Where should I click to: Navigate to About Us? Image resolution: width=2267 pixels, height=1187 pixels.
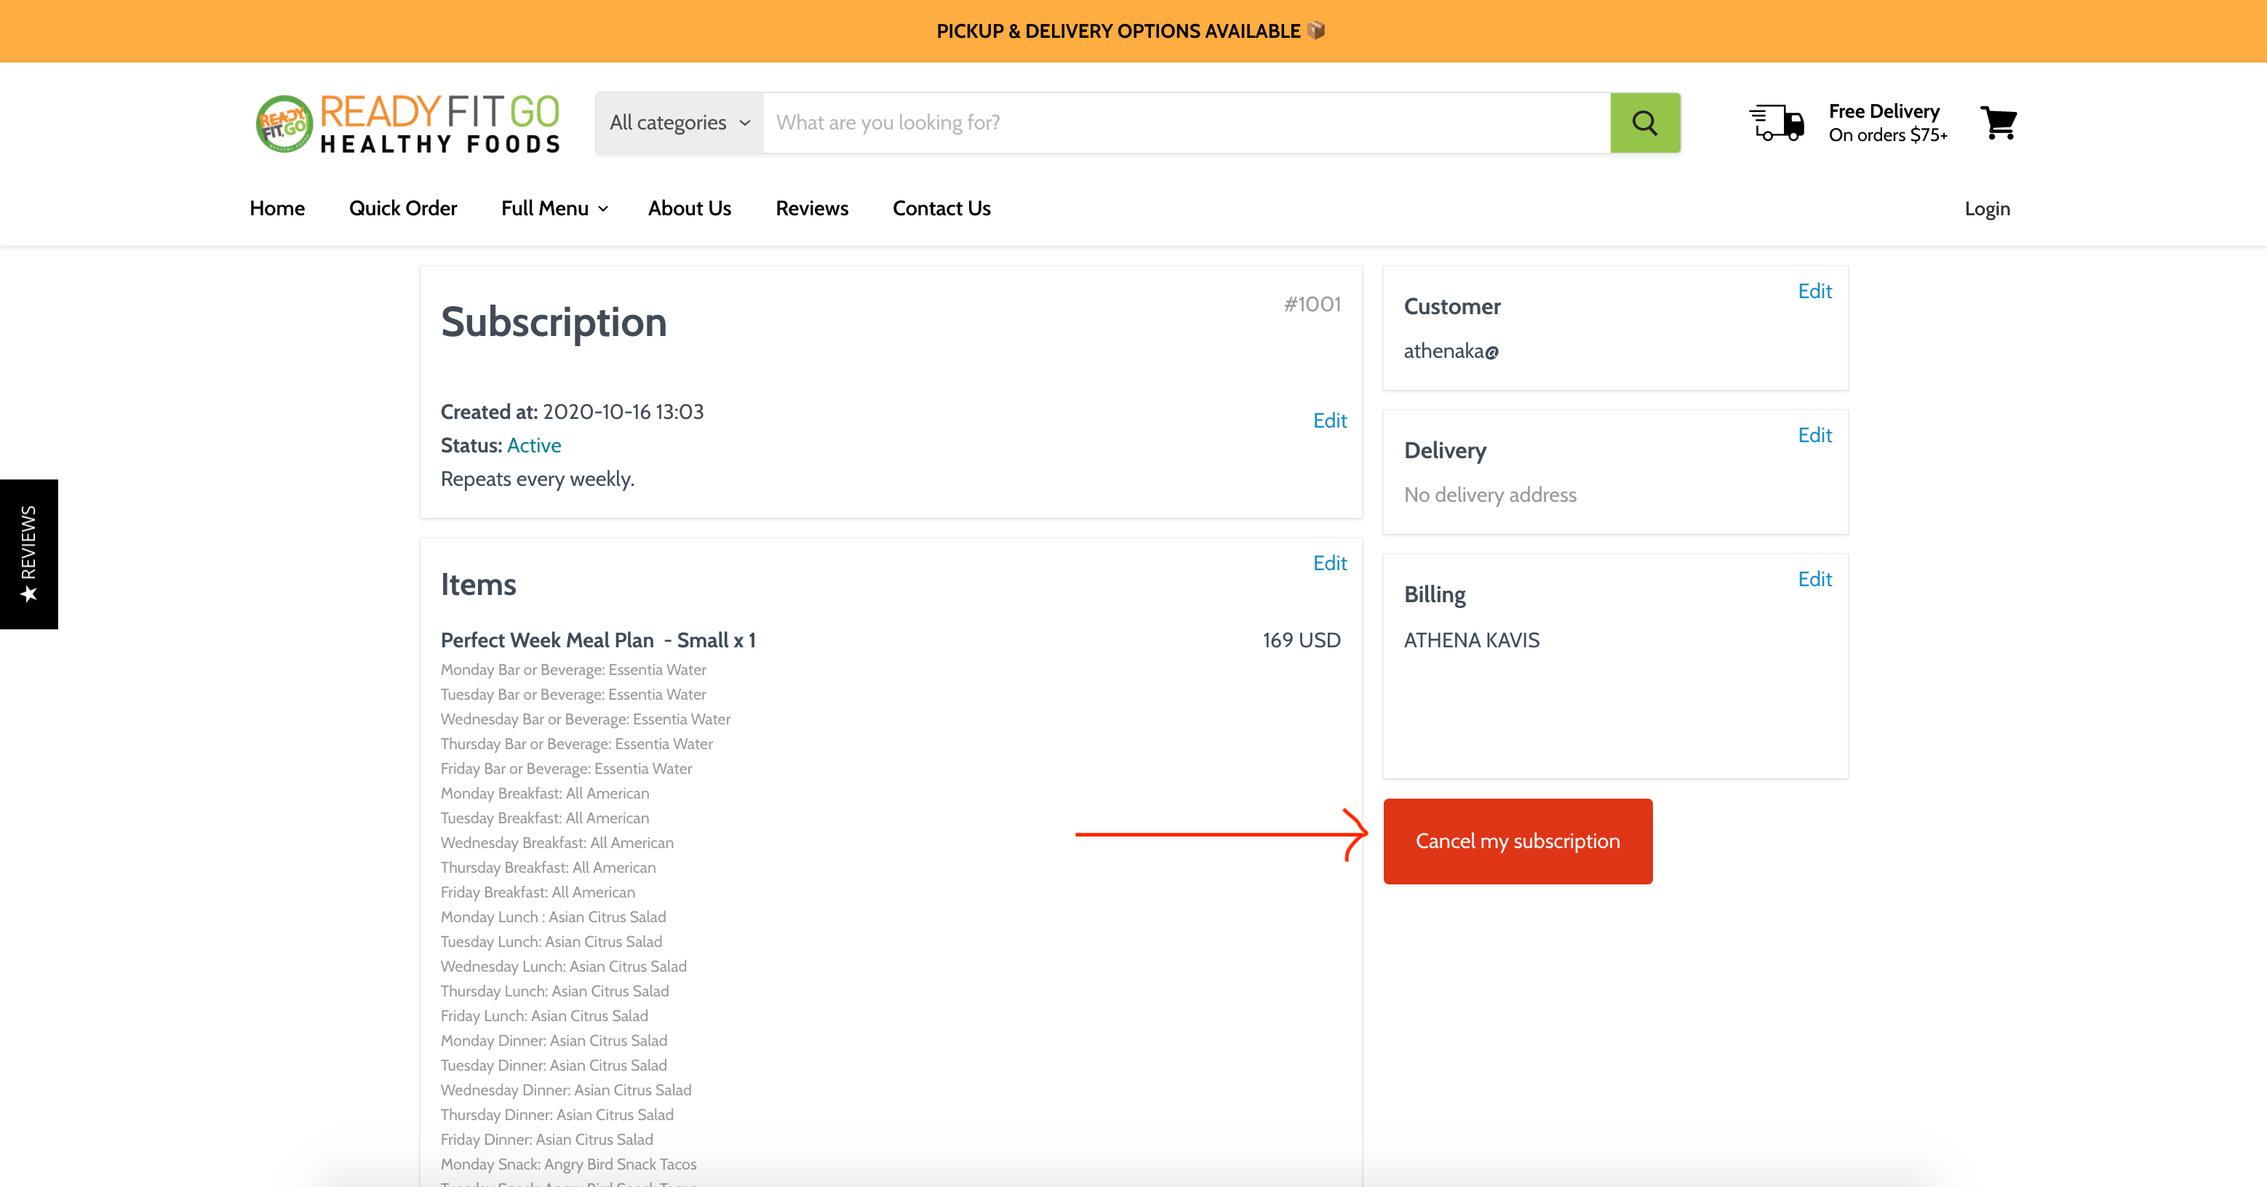point(689,209)
